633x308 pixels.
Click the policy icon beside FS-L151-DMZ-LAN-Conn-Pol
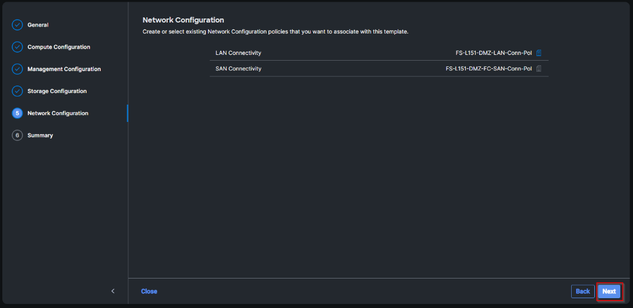click(x=539, y=53)
